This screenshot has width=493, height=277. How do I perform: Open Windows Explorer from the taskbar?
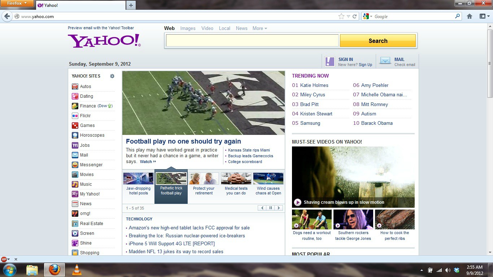click(32, 270)
